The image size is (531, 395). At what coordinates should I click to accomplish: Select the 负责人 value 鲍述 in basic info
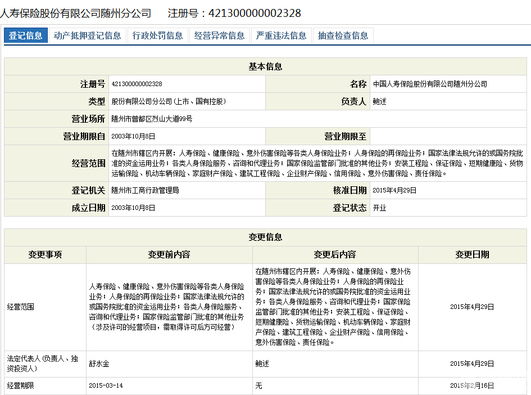click(x=380, y=101)
